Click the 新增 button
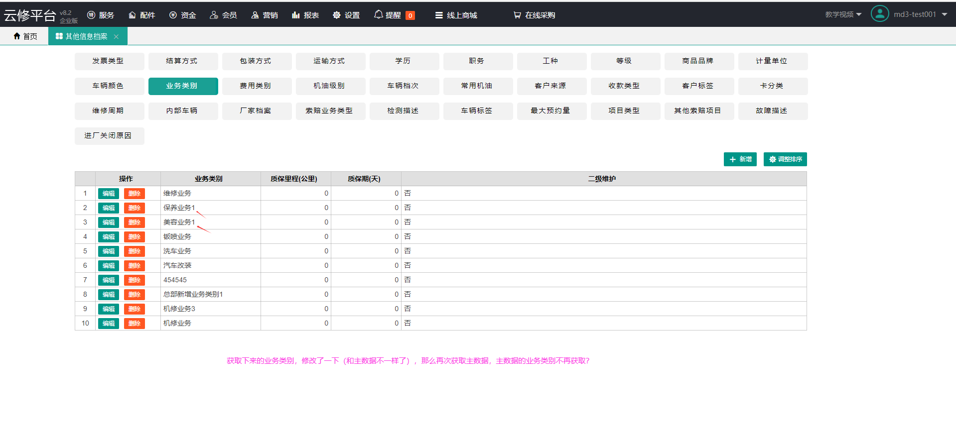Viewport: 956px width, 444px height. 740,159
